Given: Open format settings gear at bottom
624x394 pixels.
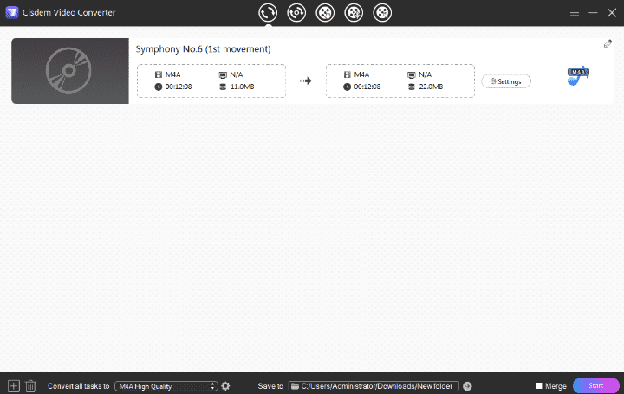Looking at the screenshot, I should pos(225,386).
